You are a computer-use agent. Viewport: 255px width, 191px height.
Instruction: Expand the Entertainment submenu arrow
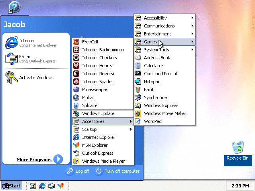(192, 34)
